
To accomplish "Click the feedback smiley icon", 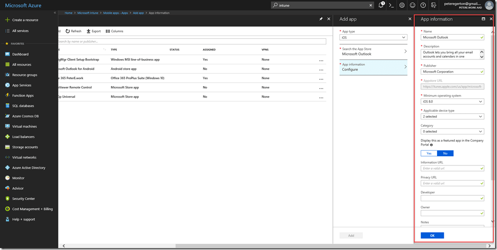I will pos(412,5).
